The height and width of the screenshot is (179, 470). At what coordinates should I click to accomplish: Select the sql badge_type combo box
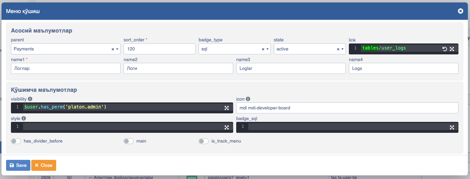(234, 49)
